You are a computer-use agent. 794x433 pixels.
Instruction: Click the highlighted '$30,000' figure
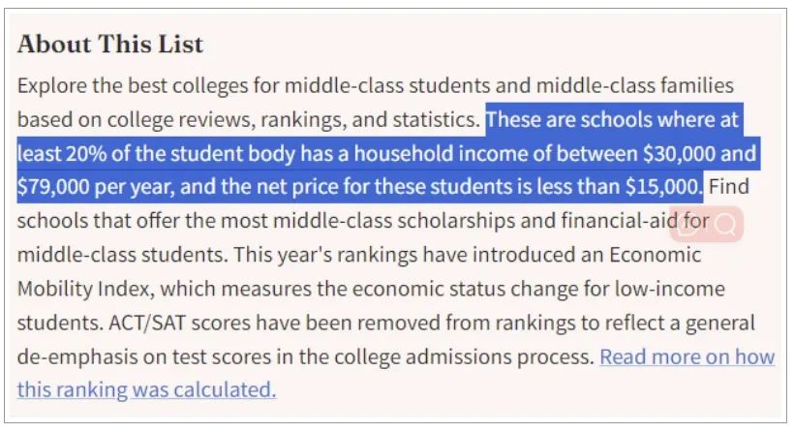[x=679, y=153]
